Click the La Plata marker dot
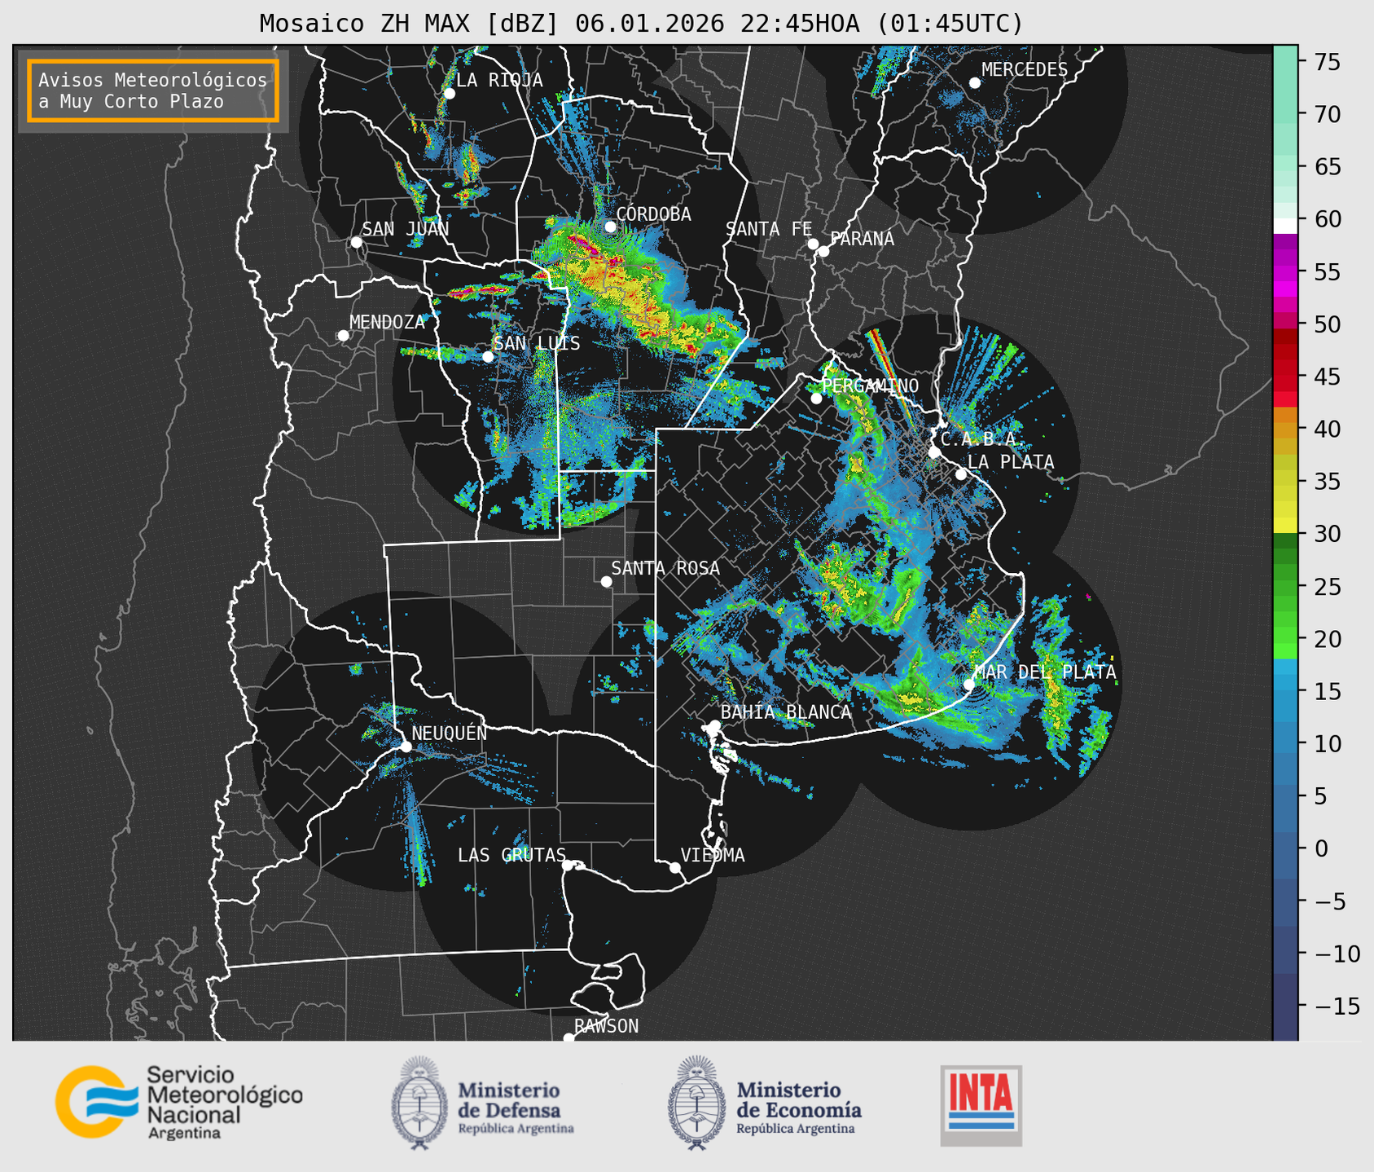Screen dimensions: 1374x1172 click(x=961, y=474)
